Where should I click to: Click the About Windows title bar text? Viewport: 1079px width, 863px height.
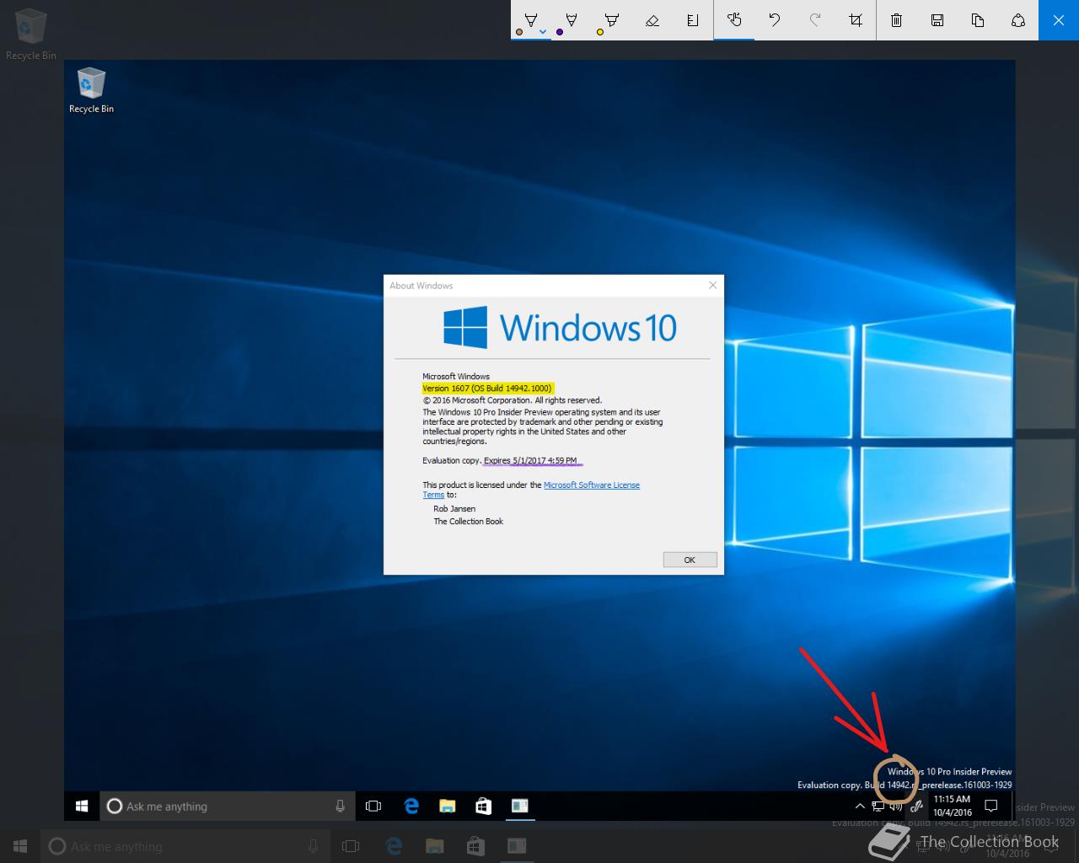421,286
